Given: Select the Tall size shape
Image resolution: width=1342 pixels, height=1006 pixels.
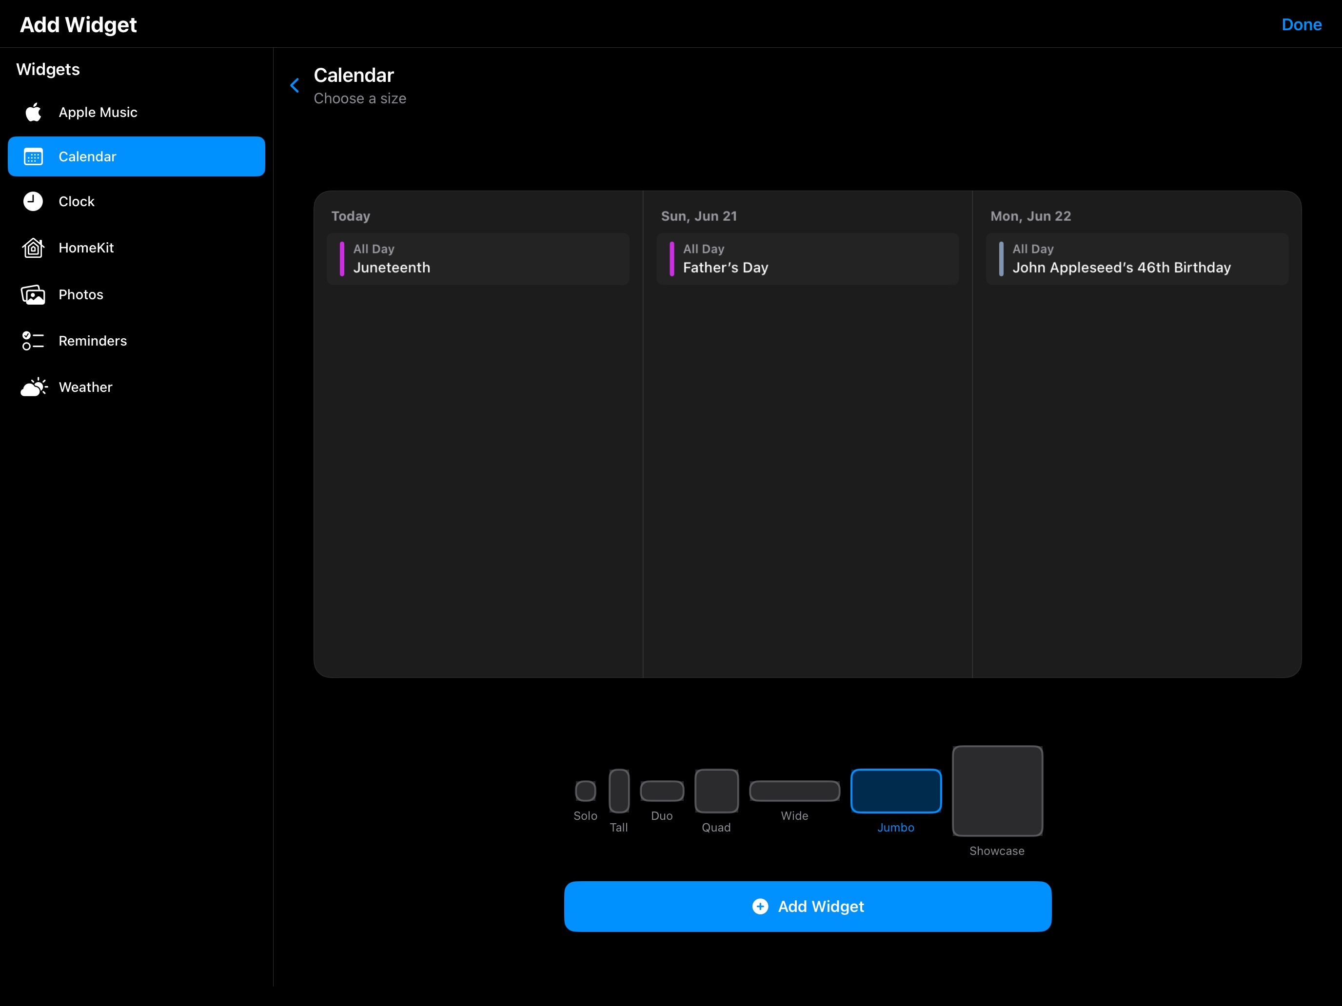Looking at the screenshot, I should tap(619, 791).
